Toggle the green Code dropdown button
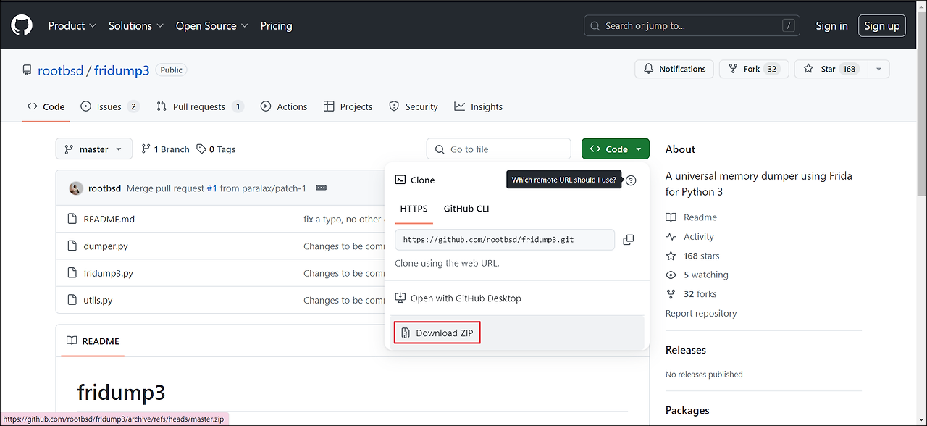Screen dimensions: 927x426 pyautogui.click(x=616, y=149)
